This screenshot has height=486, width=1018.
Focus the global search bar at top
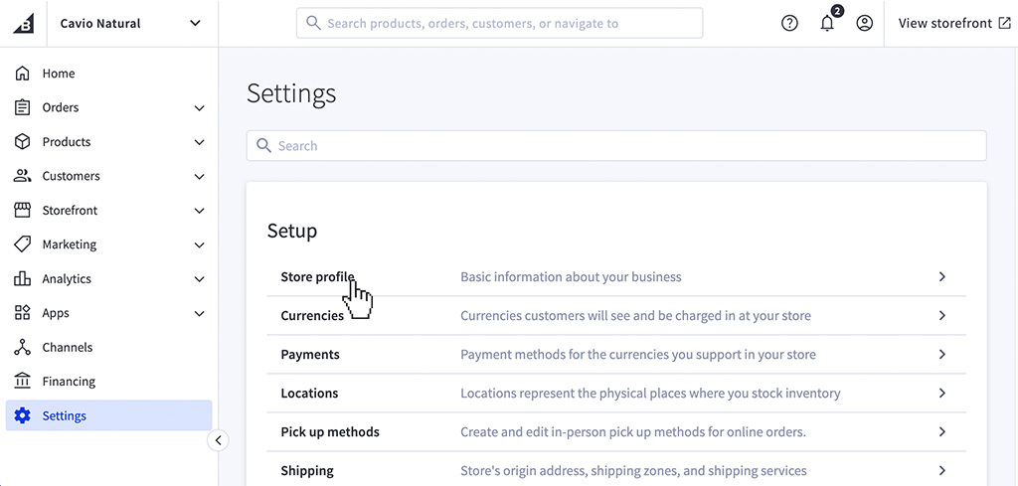pos(499,23)
